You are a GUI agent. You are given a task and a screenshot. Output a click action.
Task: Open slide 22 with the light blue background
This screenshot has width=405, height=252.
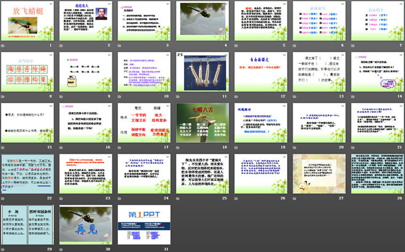(29, 176)
